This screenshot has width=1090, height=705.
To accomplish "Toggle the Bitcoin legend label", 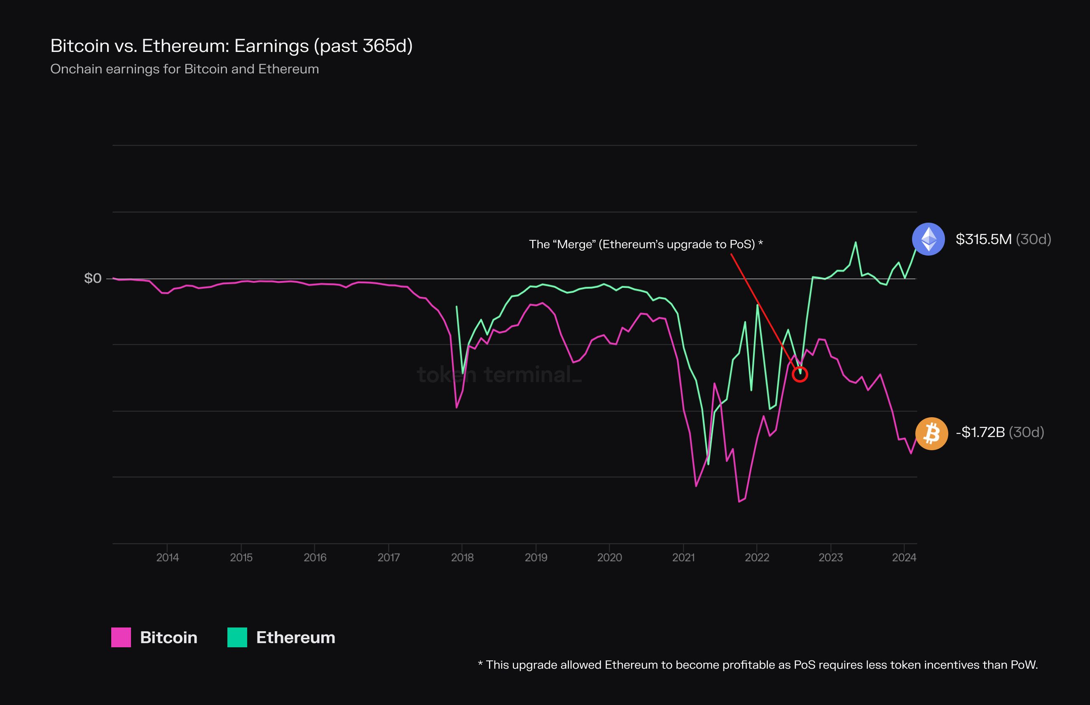I will tap(169, 637).
